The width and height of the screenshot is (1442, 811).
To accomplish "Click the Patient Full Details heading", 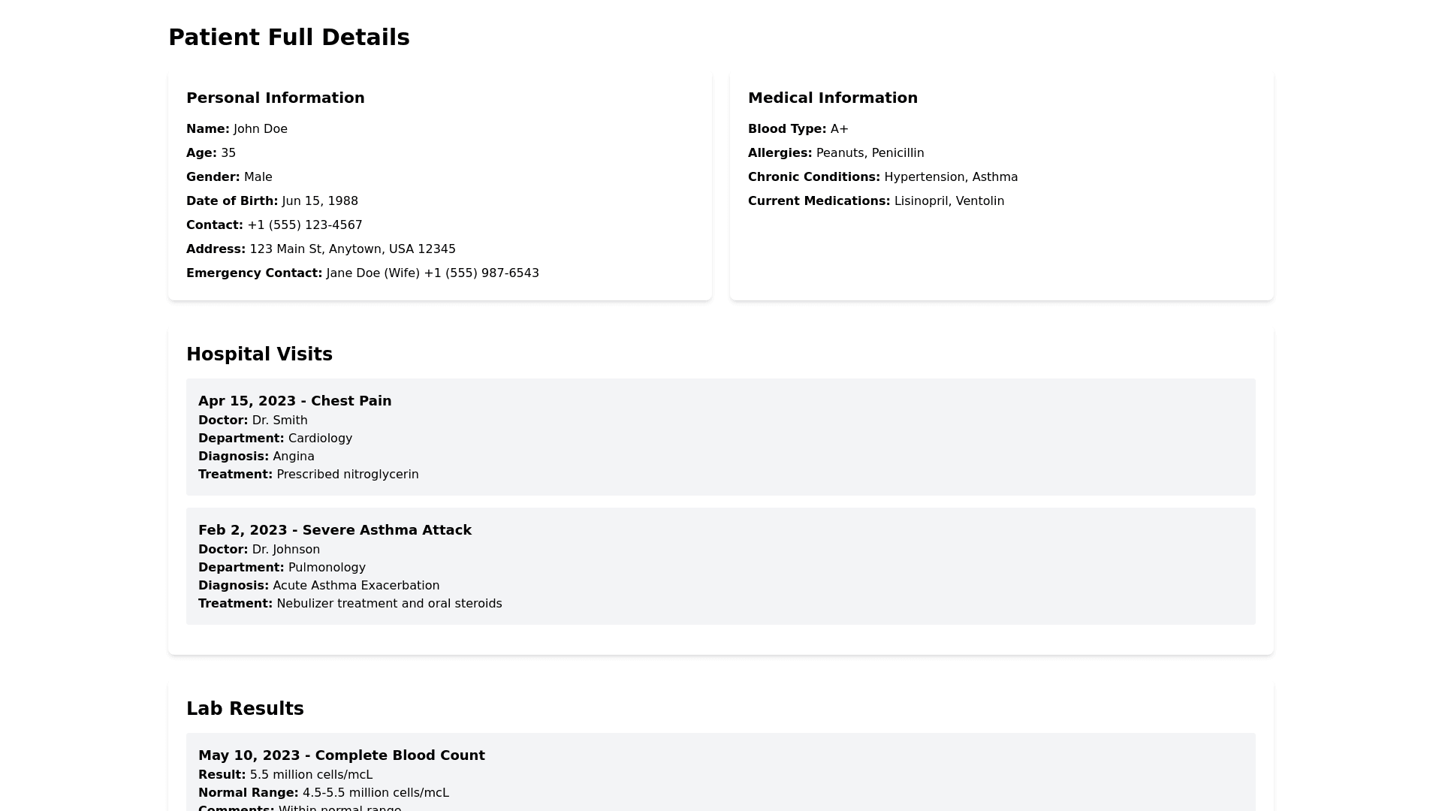I will [288, 38].
